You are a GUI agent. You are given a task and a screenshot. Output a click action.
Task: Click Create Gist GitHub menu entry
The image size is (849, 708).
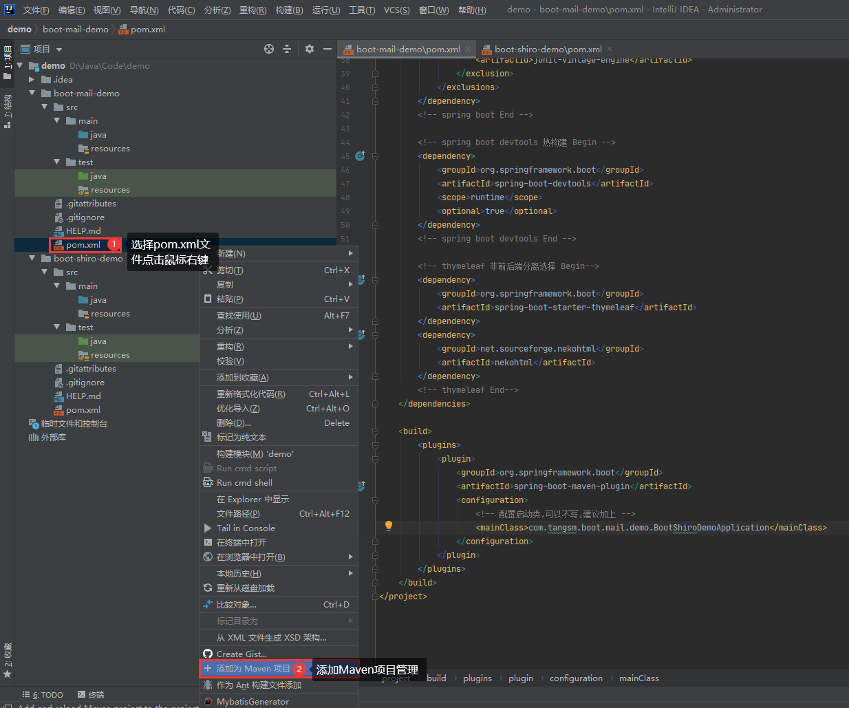241,654
